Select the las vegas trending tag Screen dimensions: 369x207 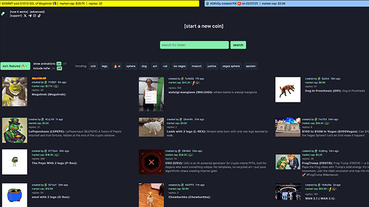tap(180, 66)
